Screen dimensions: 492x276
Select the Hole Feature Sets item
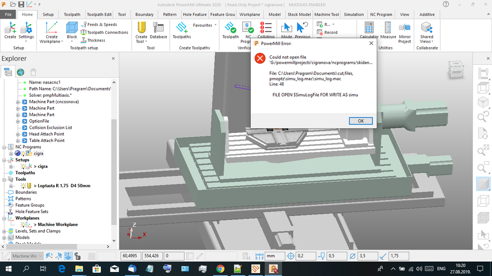[32, 212]
